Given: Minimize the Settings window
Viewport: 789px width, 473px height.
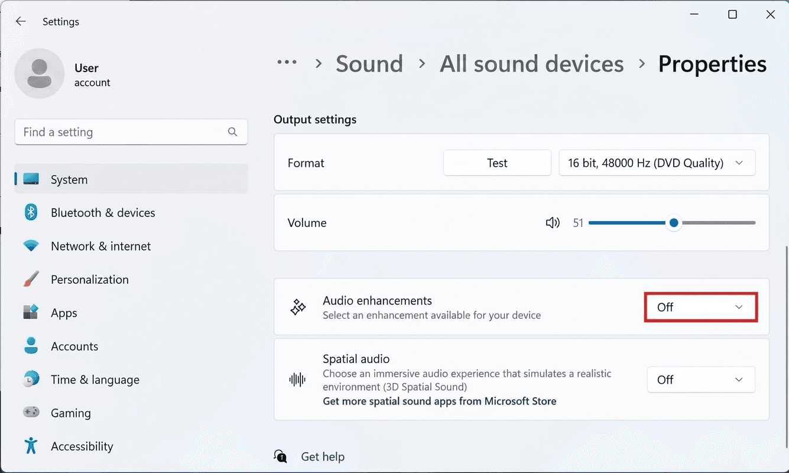Looking at the screenshot, I should pos(694,14).
